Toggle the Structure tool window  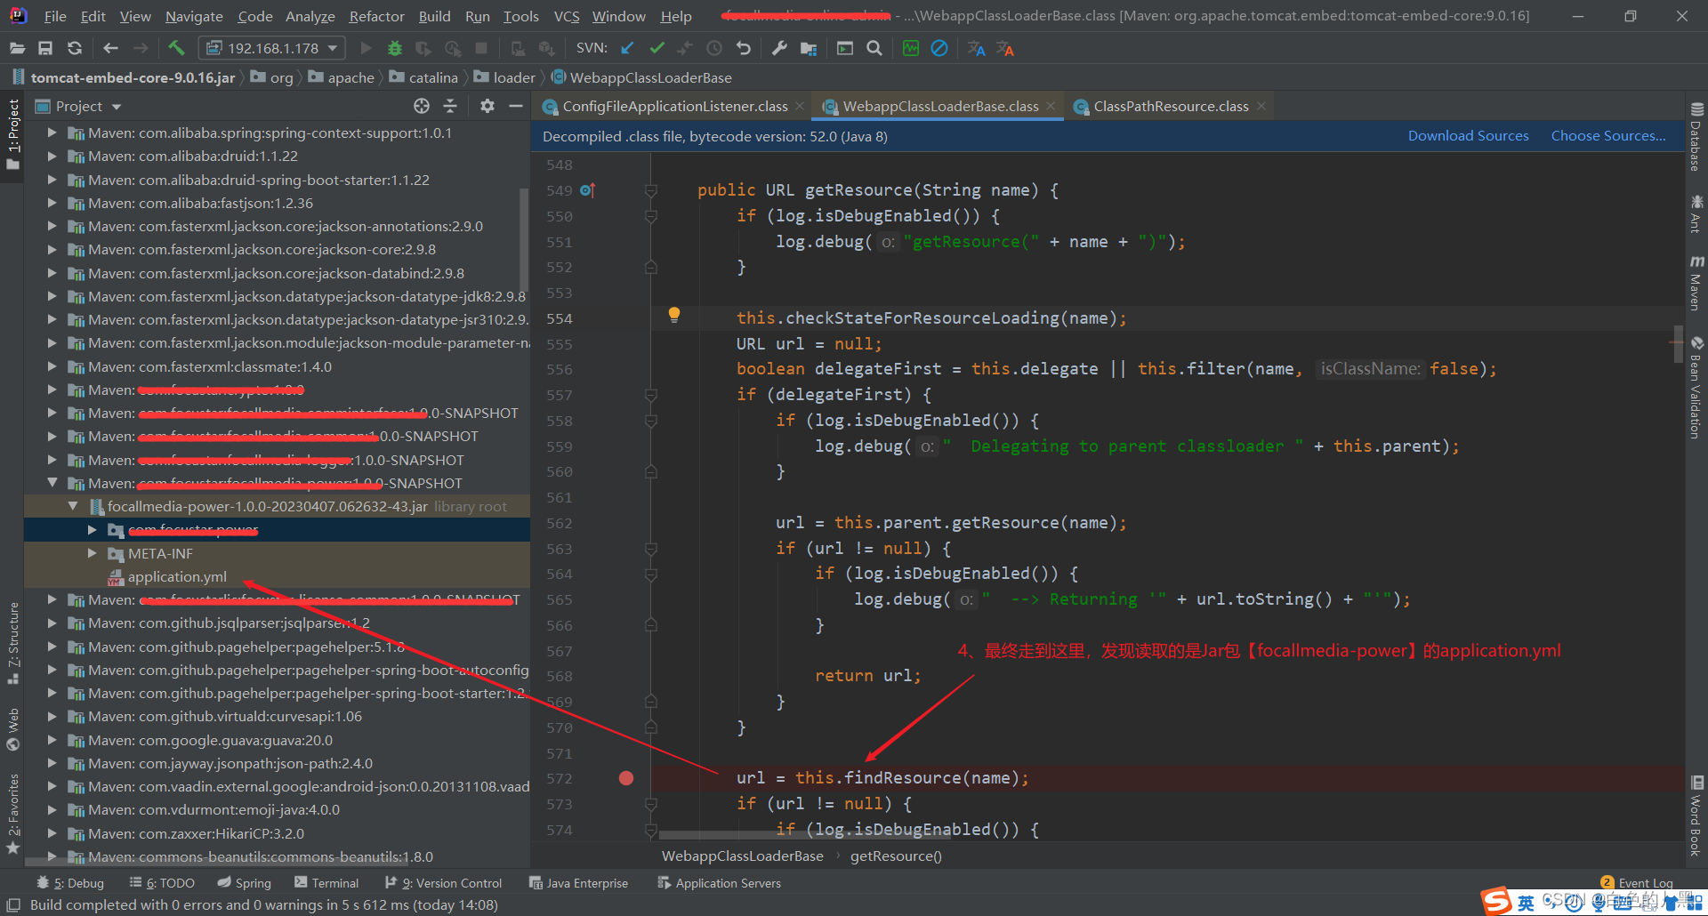coord(13,643)
